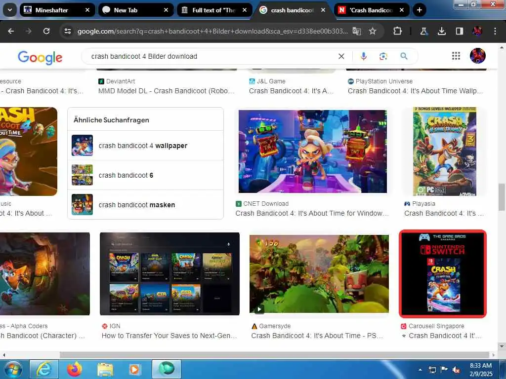Screen dimensions: 506x379
Task: Open Google account avatar on page
Action: (x=478, y=56)
